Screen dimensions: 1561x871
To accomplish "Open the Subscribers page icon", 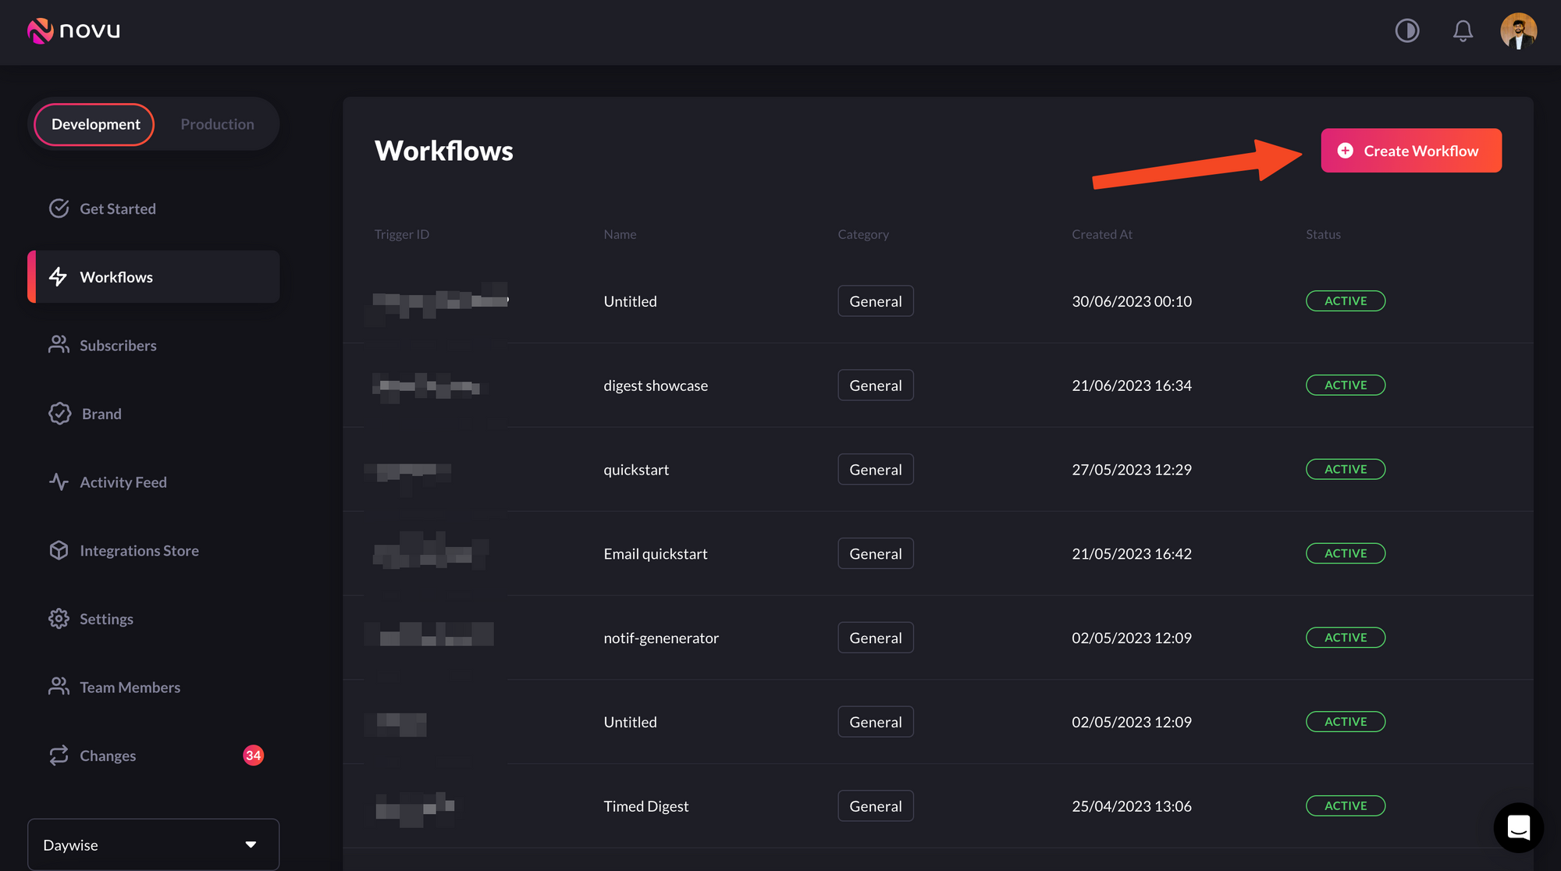I will [x=59, y=345].
